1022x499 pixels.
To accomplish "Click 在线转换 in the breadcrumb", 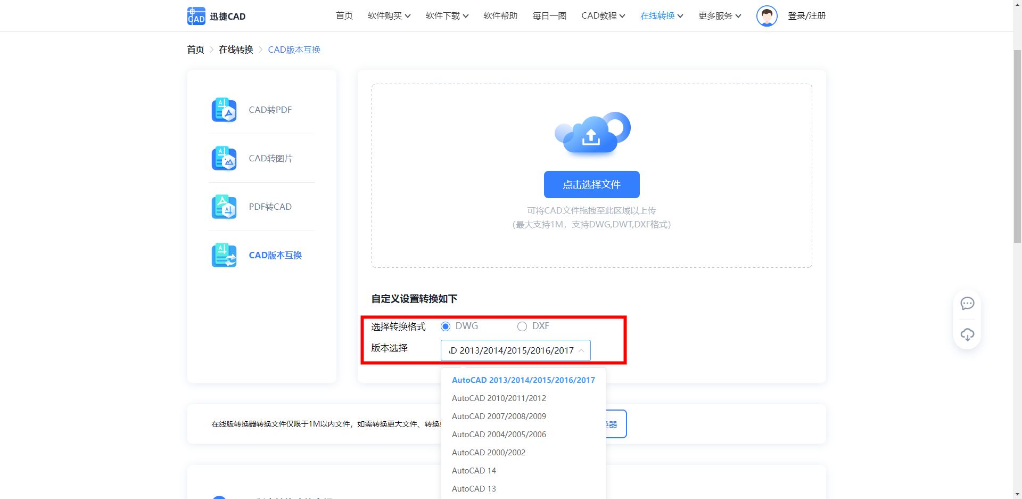I will 236,50.
